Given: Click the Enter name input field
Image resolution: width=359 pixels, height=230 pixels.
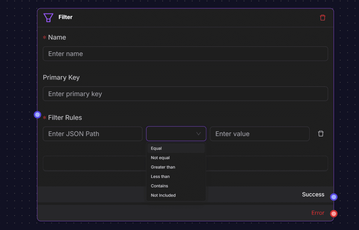Looking at the screenshot, I should (186, 54).
